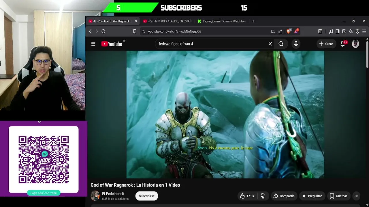Open the tab search icon in toolbar

pyautogui.click(x=320, y=31)
